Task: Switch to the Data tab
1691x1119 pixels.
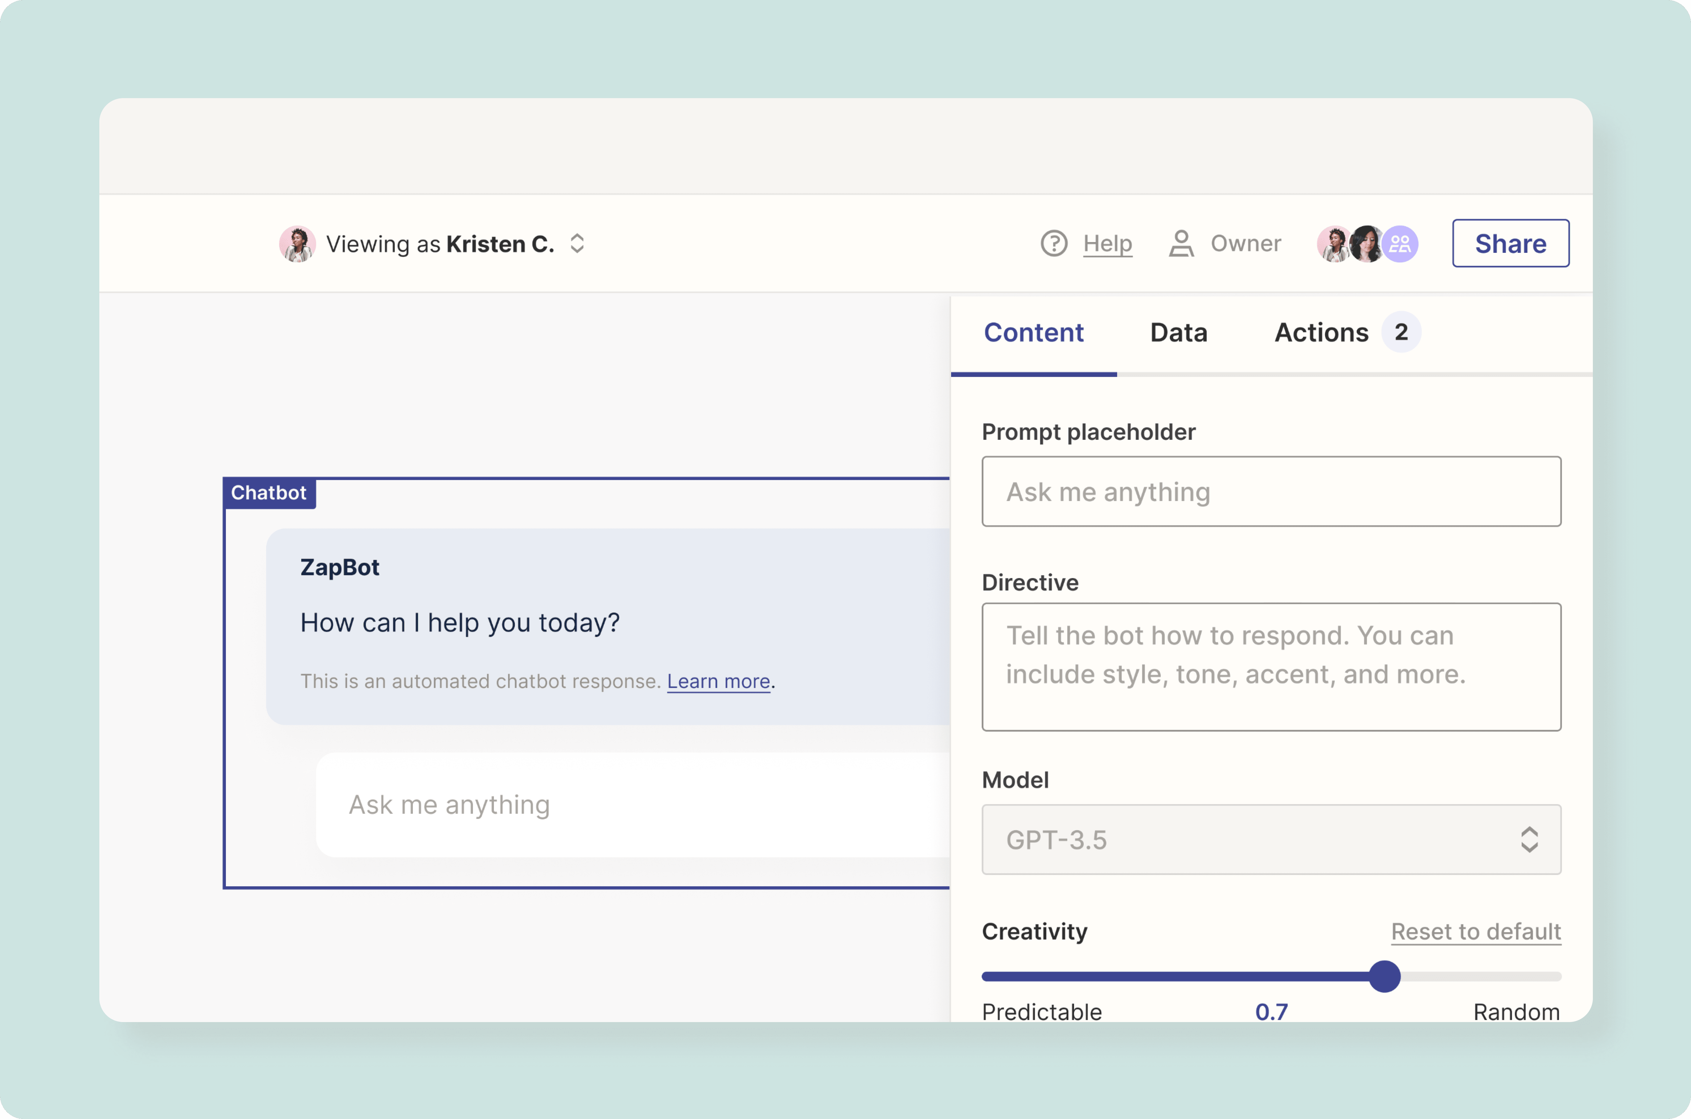Action: pyautogui.click(x=1179, y=333)
